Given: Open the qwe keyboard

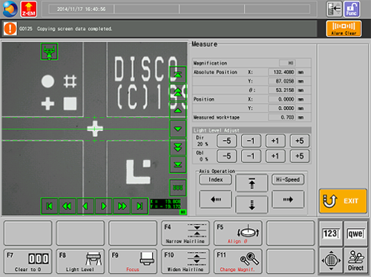Looking at the screenshot, I should (355, 233).
